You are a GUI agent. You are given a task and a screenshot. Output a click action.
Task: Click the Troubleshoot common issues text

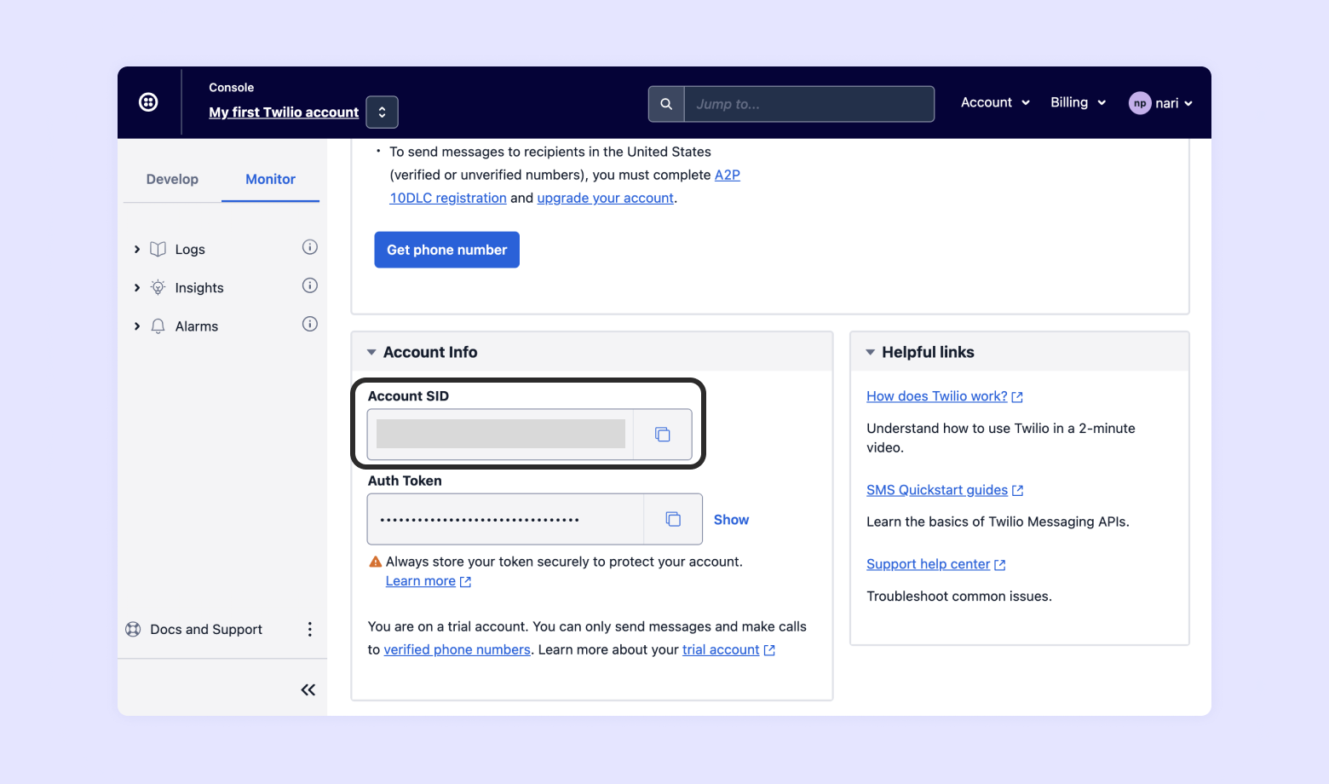(959, 597)
